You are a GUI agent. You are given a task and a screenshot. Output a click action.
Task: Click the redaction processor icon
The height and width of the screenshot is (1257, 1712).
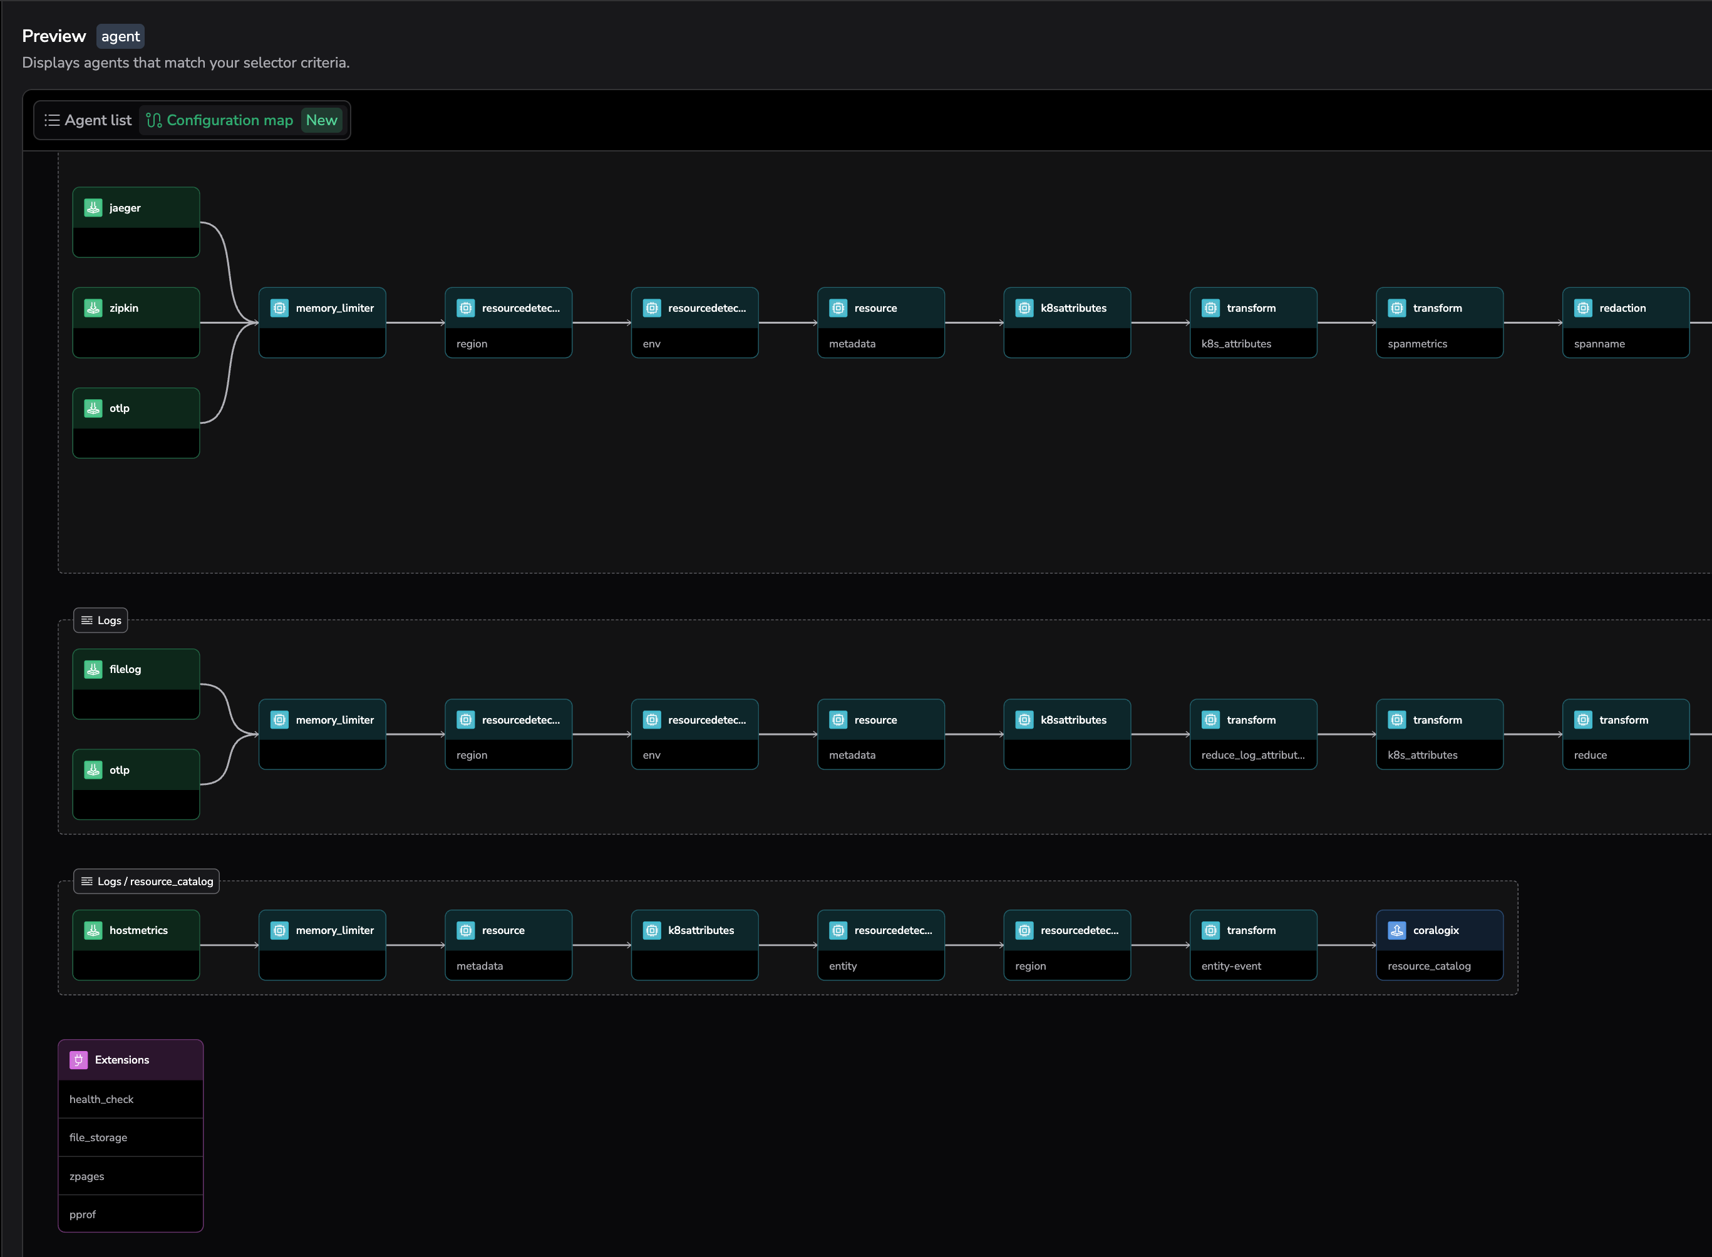point(1584,308)
